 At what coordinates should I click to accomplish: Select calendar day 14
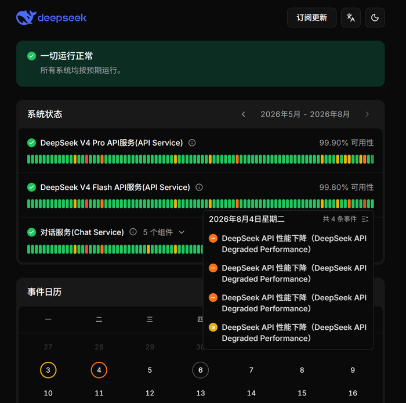251,393
